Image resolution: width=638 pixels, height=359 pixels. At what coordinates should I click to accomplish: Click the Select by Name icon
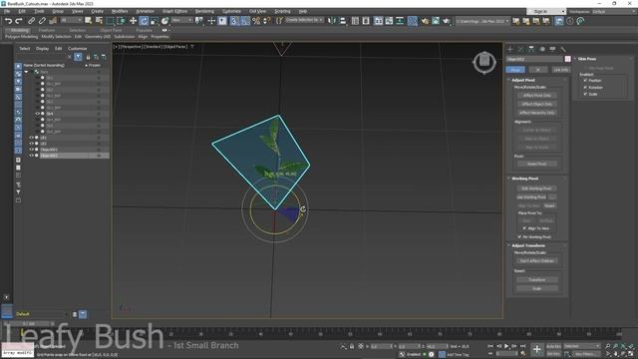point(99,21)
